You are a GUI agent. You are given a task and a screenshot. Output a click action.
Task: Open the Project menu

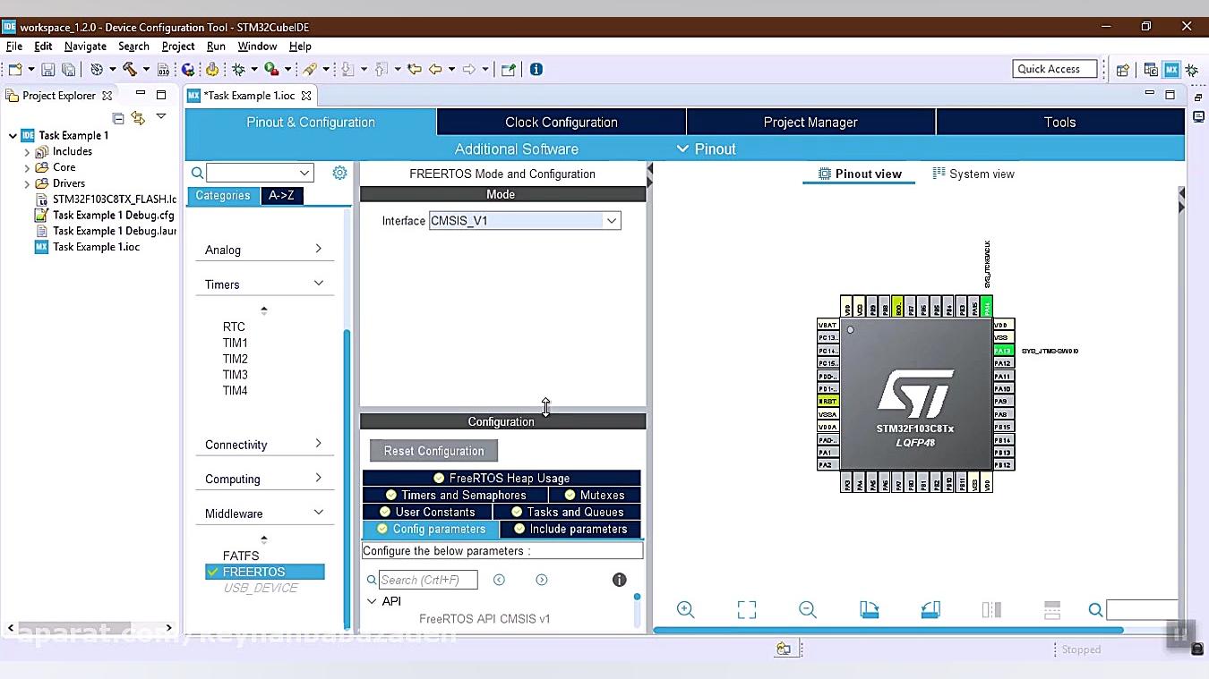pyautogui.click(x=177, y=46)
